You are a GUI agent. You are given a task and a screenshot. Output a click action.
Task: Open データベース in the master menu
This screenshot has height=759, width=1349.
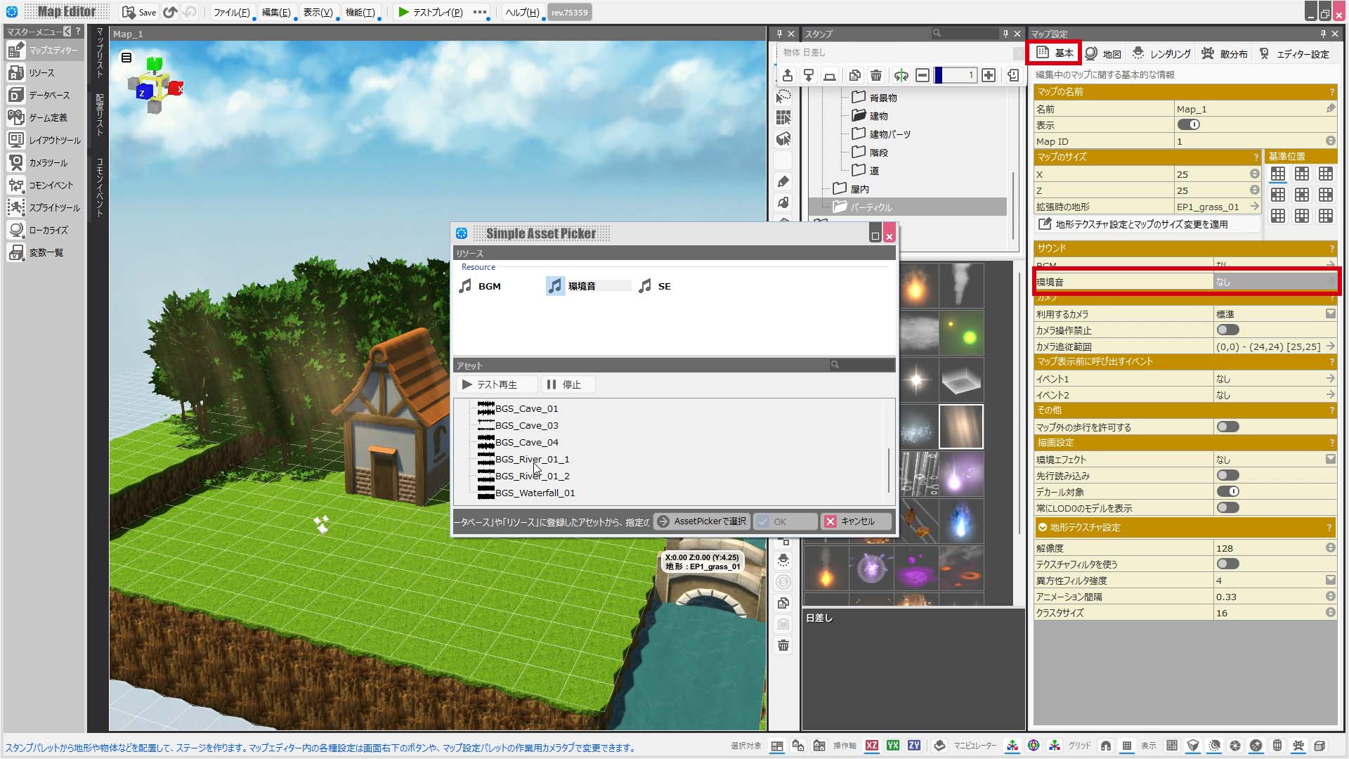pos(44,96)
